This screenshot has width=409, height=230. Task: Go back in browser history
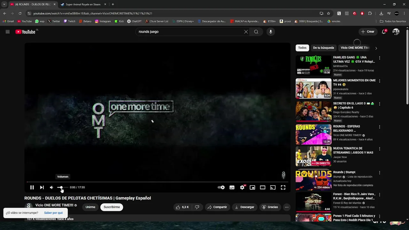tap(4, 13)
